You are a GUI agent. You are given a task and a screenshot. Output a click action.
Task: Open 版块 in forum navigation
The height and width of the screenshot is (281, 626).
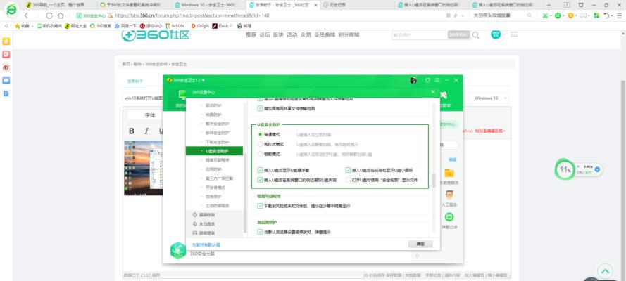[278, 35]
